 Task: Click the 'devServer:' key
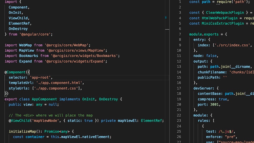pos(204,89)
